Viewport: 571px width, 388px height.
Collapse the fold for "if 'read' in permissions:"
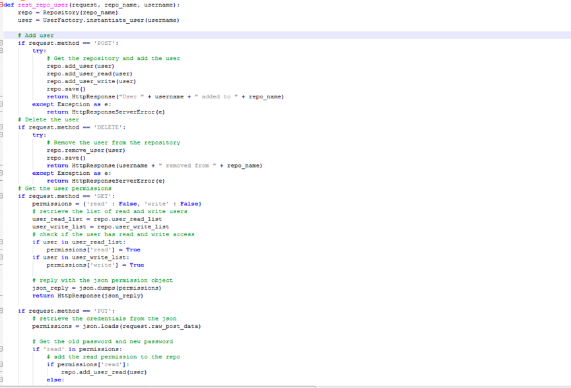point(1,348)
